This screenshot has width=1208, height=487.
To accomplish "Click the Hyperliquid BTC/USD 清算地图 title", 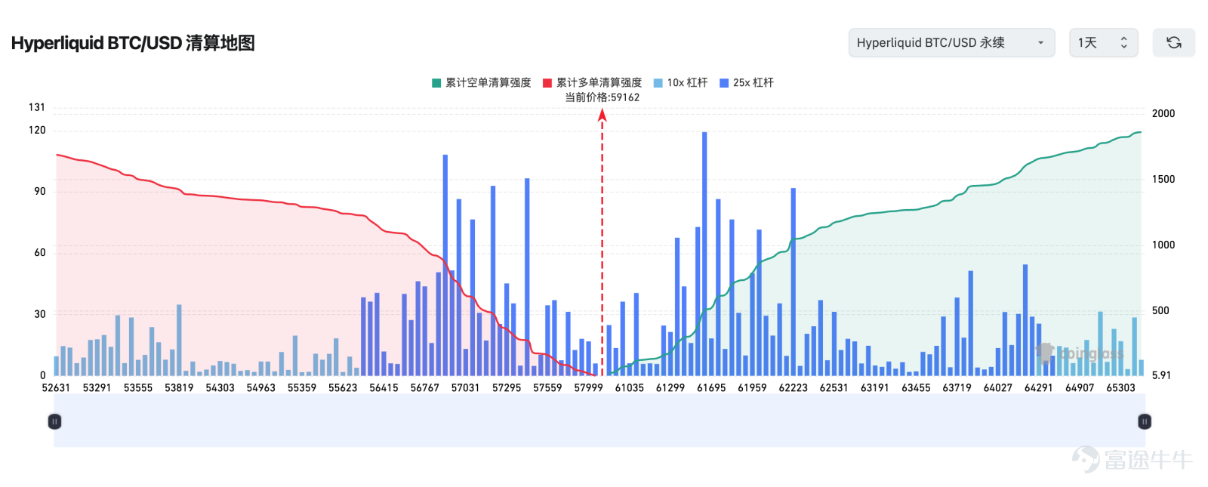I will pos(133,43).
